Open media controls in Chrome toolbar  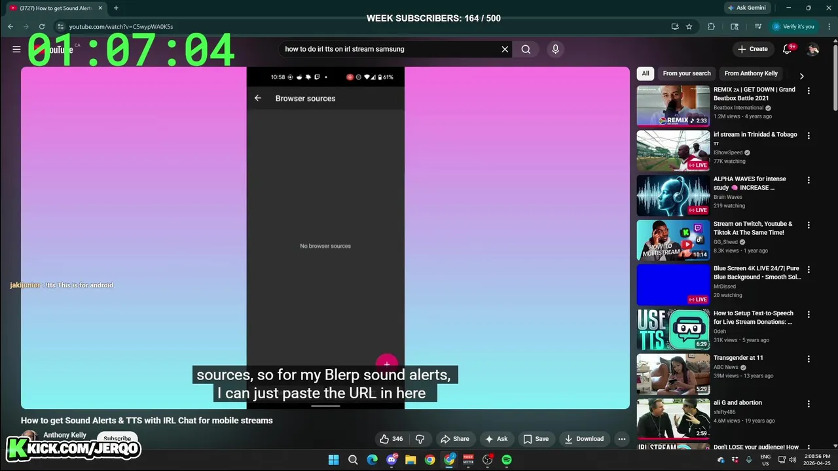coord(757,27)
